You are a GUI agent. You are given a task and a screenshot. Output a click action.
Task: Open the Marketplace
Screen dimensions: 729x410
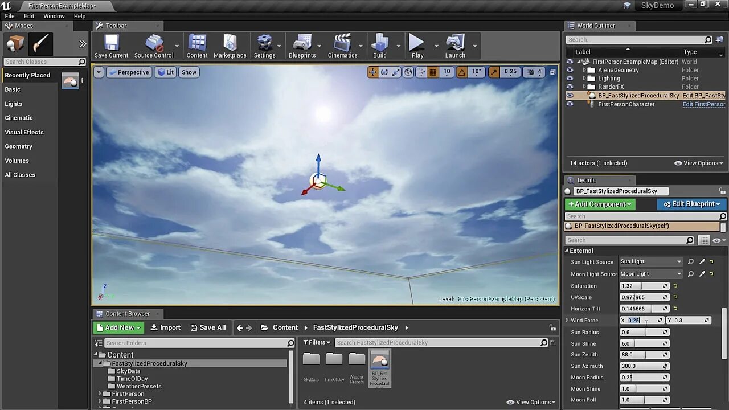pyautogui.click(x=230, y=46)
